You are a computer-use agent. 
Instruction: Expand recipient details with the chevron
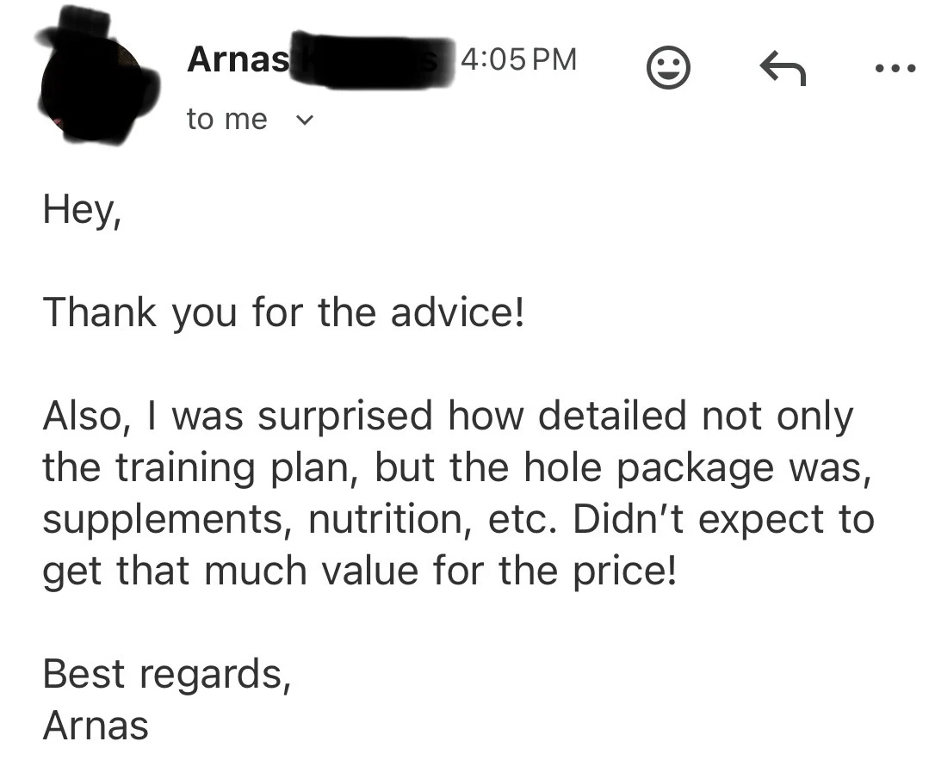click(304, 120)
